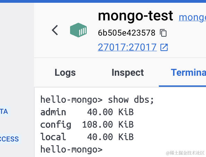The height and width of the screenshot is (157, 206).
Task: Open the mongo image link beside title
Action: point(192,17)
